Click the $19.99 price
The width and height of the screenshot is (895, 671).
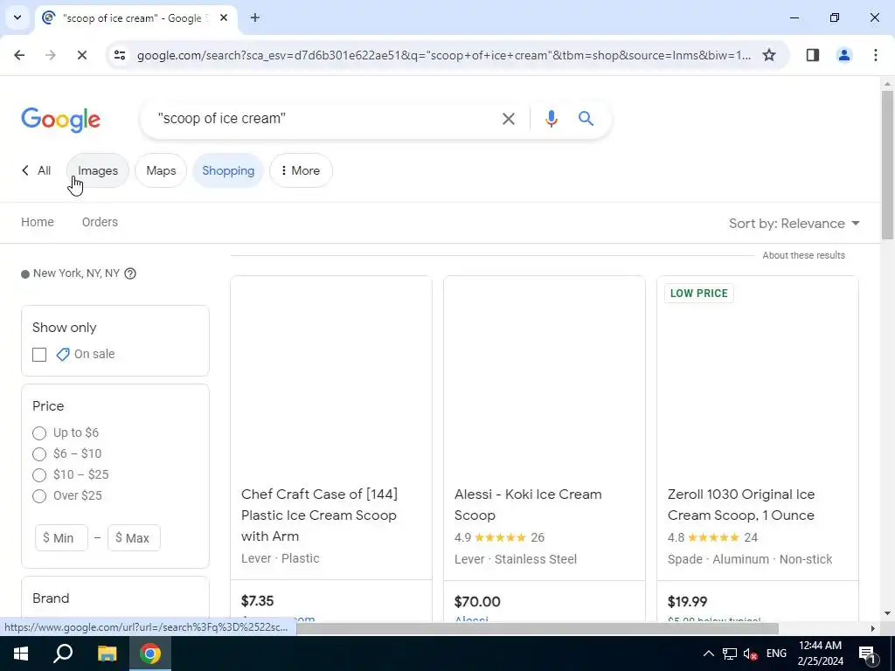[687, 601]
